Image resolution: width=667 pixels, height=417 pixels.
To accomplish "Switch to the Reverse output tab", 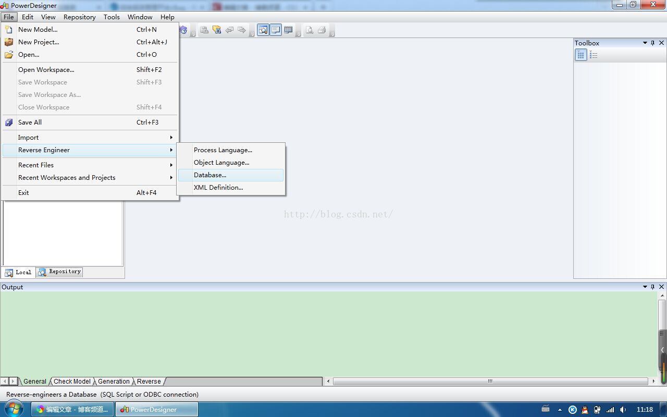I will point(149,382).
